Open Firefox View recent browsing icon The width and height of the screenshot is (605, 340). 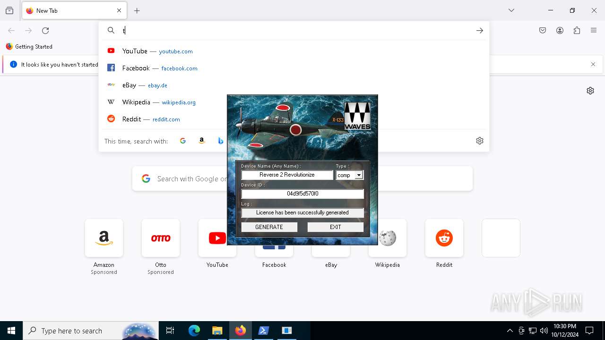pyautogui.click(x=9, y=10)
